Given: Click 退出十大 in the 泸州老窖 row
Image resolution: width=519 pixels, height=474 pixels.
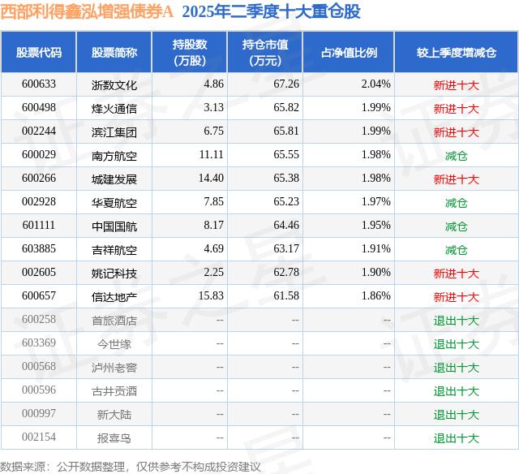Looking at the screenshot, I should [x=457, y=368].
